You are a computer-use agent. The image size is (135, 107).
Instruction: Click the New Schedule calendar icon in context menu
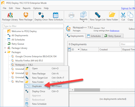pyautogui.click(x=27, y=104)
